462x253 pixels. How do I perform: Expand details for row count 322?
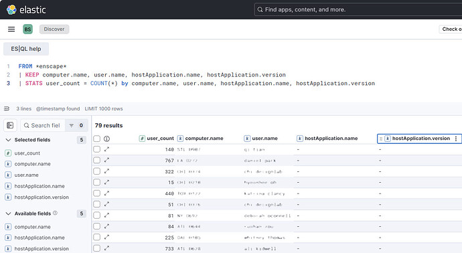point(106,171)
